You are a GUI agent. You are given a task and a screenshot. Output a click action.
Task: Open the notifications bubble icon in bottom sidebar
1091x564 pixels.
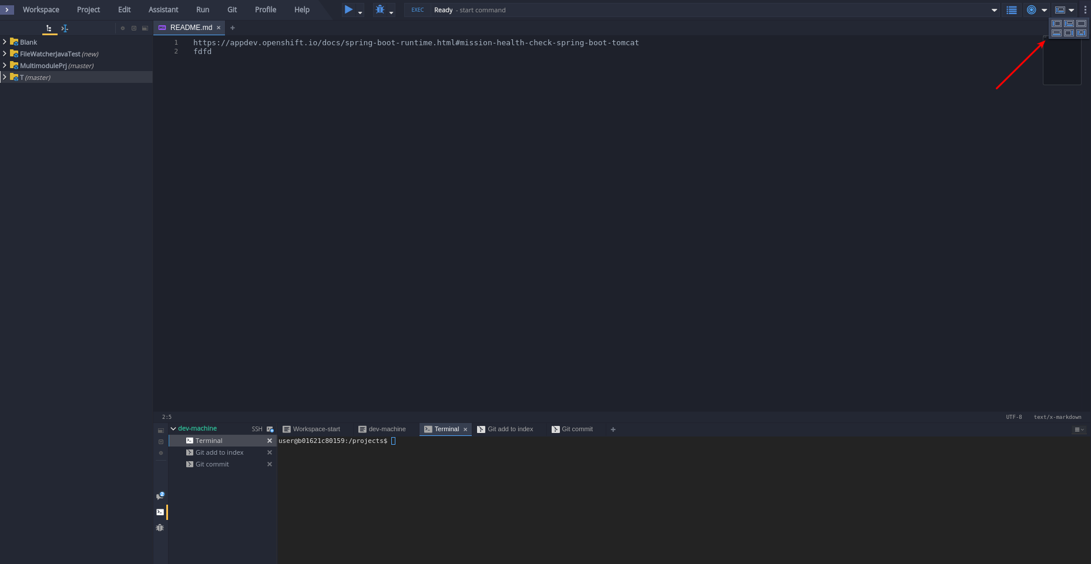pos(160,495)
